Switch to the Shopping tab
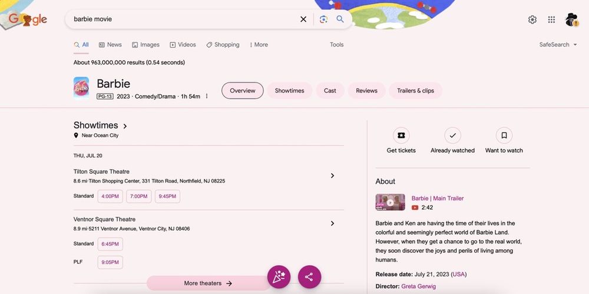 (223, 44)
